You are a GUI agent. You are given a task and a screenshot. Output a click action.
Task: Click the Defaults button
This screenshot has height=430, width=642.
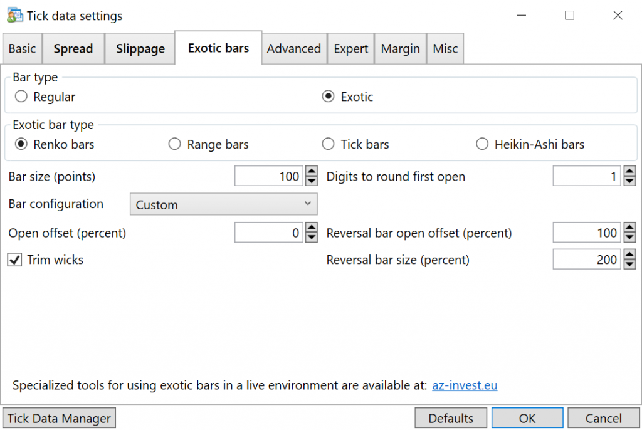point(451,418)
